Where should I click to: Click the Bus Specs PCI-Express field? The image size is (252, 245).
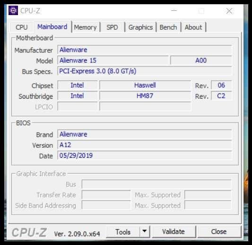pos(145,71)
